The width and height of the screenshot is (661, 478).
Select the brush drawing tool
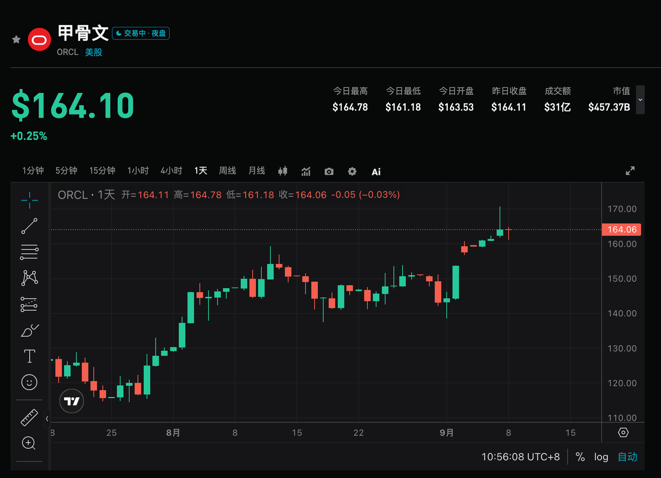tap(29, 330)
